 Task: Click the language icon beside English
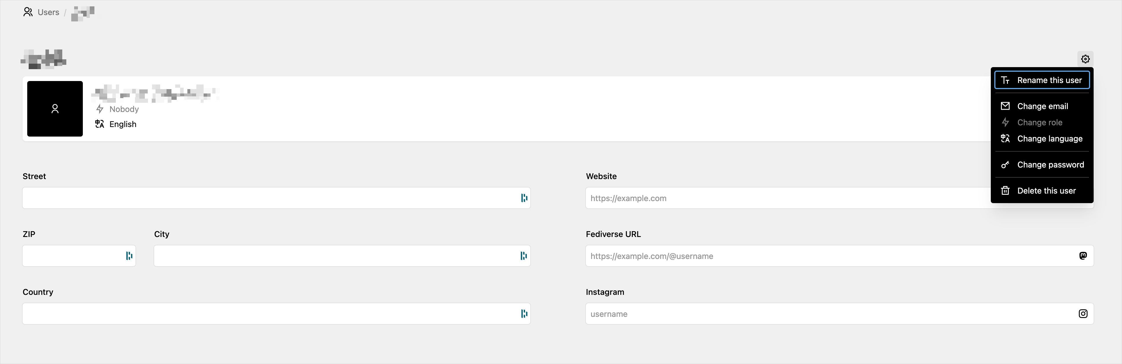point(100,124)
